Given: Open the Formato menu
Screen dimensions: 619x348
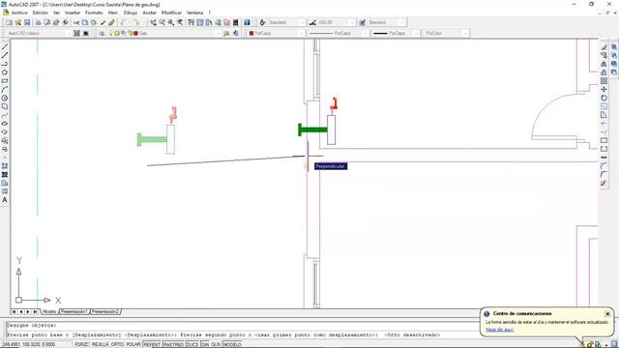Looking at the screenshot, I should pyautogui.click(x=94, y=13).
